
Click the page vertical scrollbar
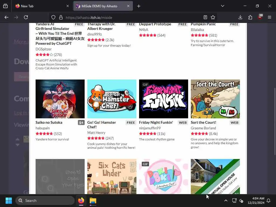(x=275, y=121)
